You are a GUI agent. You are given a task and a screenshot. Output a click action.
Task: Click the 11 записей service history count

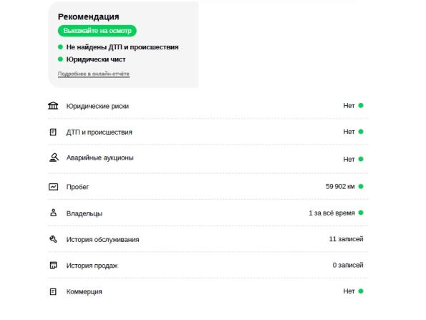(346, 239)
